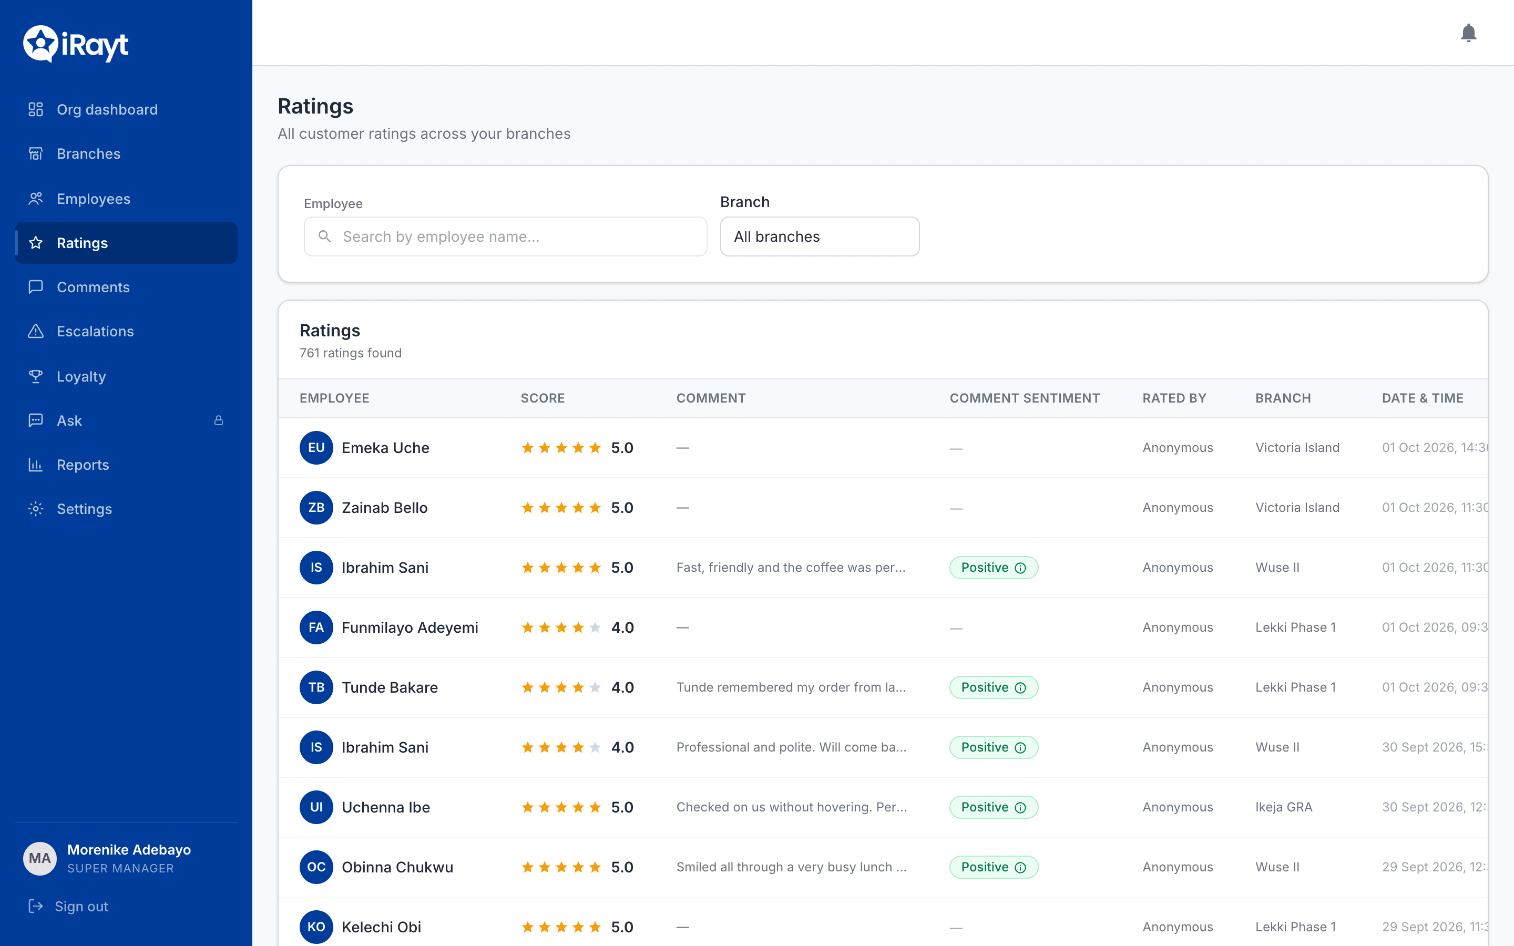Click comment 'Fast, friendly and the coffee was per...'
Viewport: 1514px width, 946px height.
[791, 568]
